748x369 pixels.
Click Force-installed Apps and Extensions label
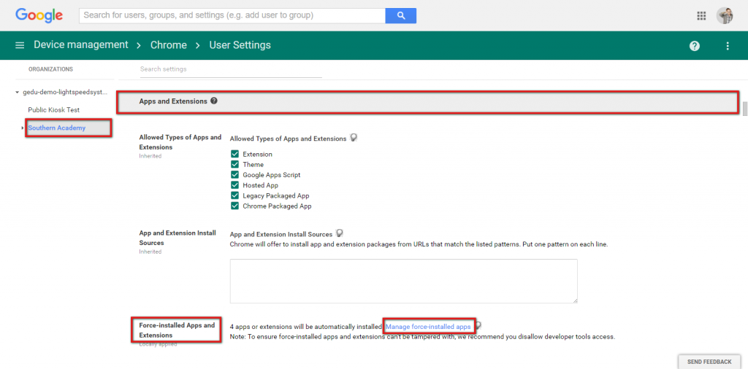(x=177, y=330)
